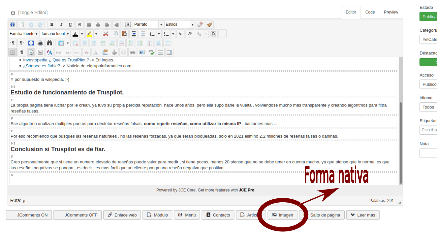Open the Investopedia TrustPilot link

(x=56, y=60)
